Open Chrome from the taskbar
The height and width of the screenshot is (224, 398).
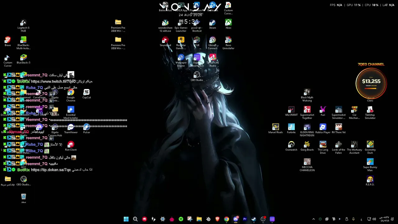(x=226, y=219)
